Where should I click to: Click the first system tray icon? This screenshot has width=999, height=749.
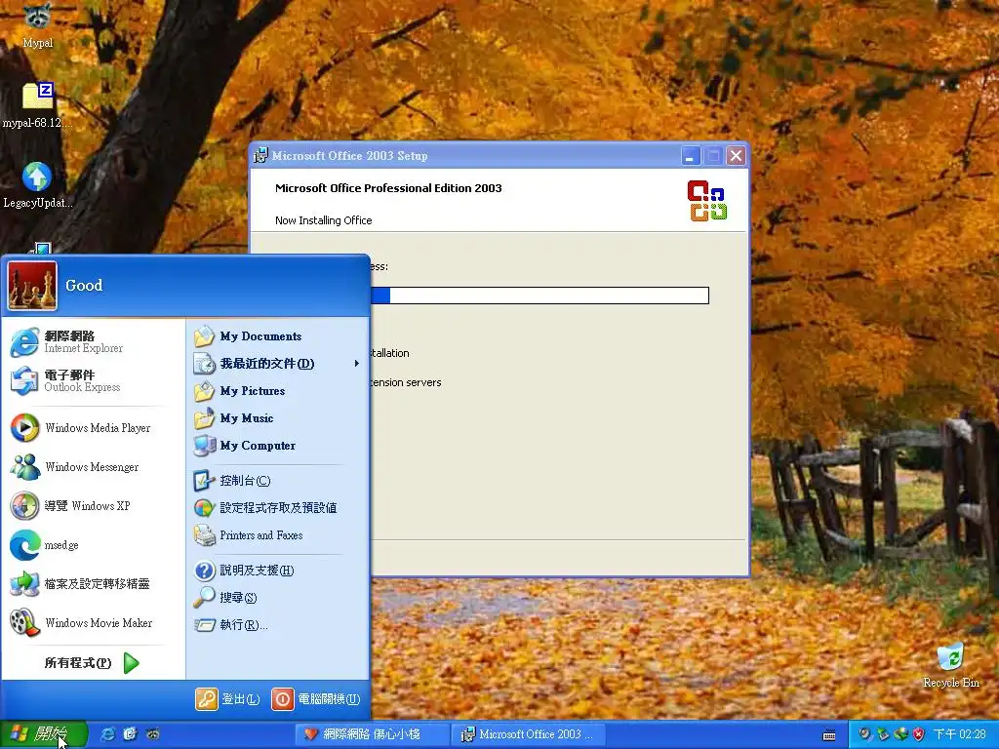[x=864, y=734]
